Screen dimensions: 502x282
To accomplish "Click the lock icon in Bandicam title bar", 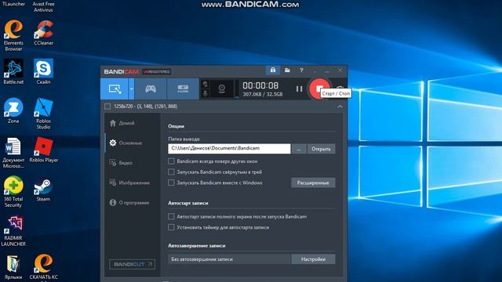I will (x=273, y=70).
